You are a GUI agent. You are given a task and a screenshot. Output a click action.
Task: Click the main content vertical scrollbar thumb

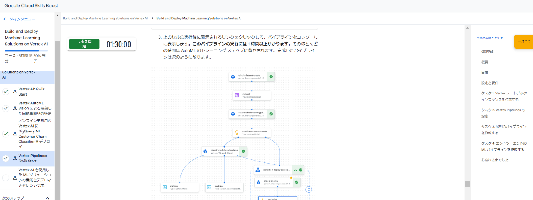[468, 184]
